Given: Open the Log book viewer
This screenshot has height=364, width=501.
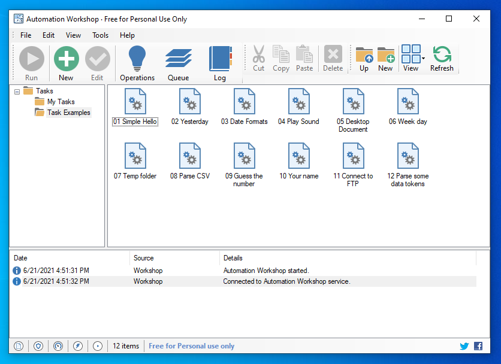Looking at the screenshot, I should [x=220, y=63].
